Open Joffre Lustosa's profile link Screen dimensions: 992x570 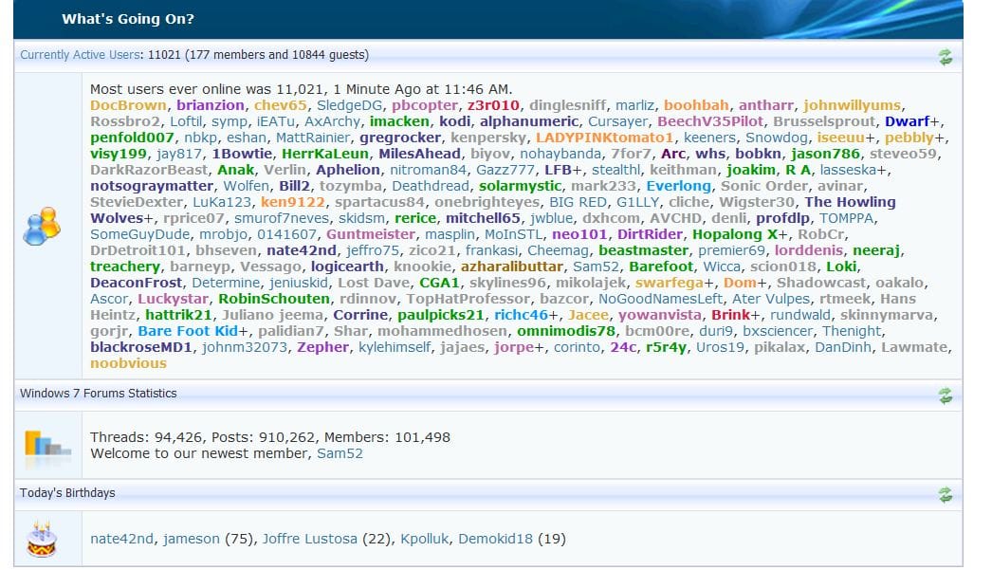309,539
